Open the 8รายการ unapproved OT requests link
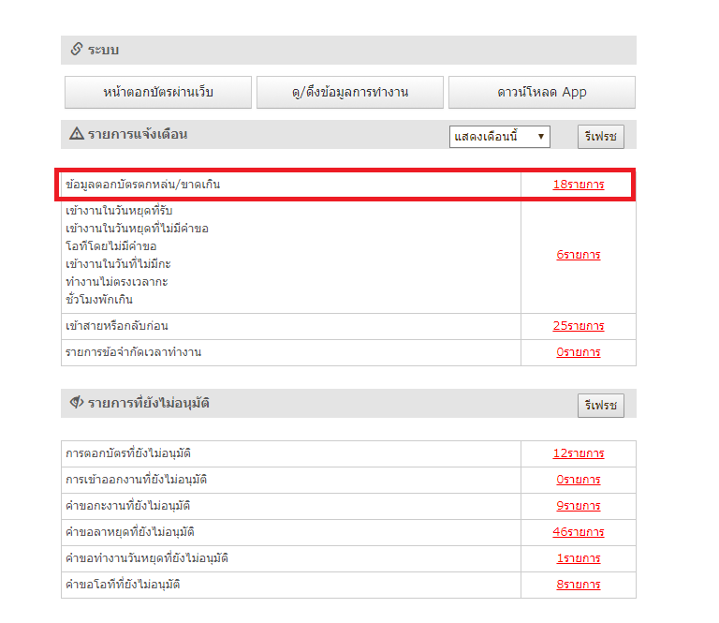 tap(578, 585)
